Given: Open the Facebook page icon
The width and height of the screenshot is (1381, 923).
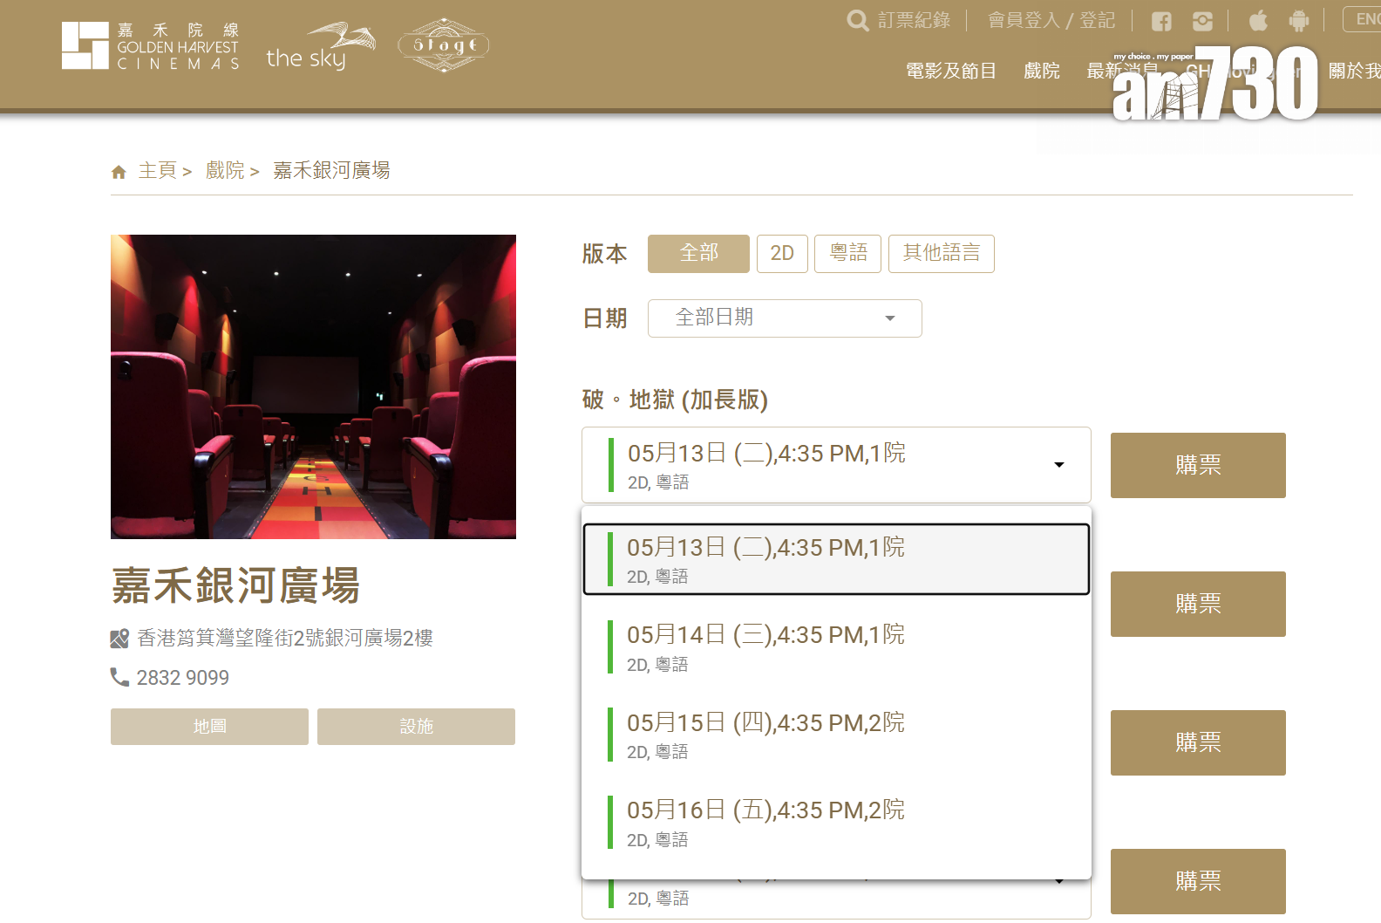Looking at the screenshot, I should (x=1161, y=21).
